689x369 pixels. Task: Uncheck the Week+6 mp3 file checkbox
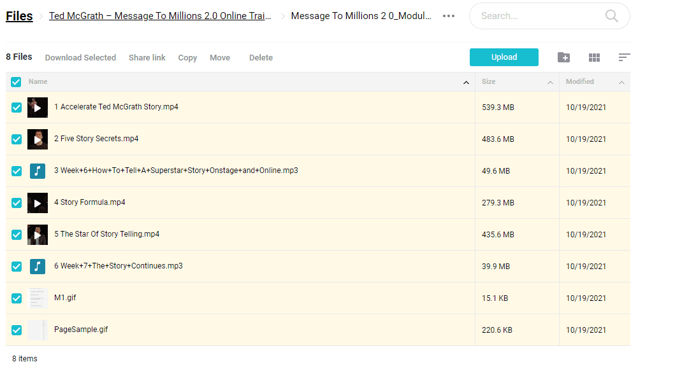click(17, 171)
